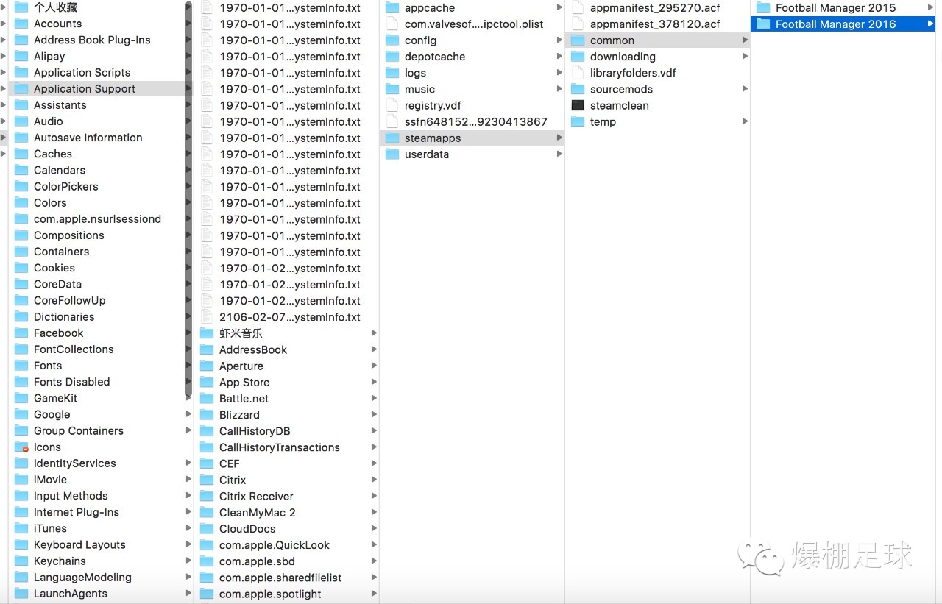The height and width of the screenshot is (604, 942).
Task: Select the "Calendars" folder name
Action: coord(60,171)
